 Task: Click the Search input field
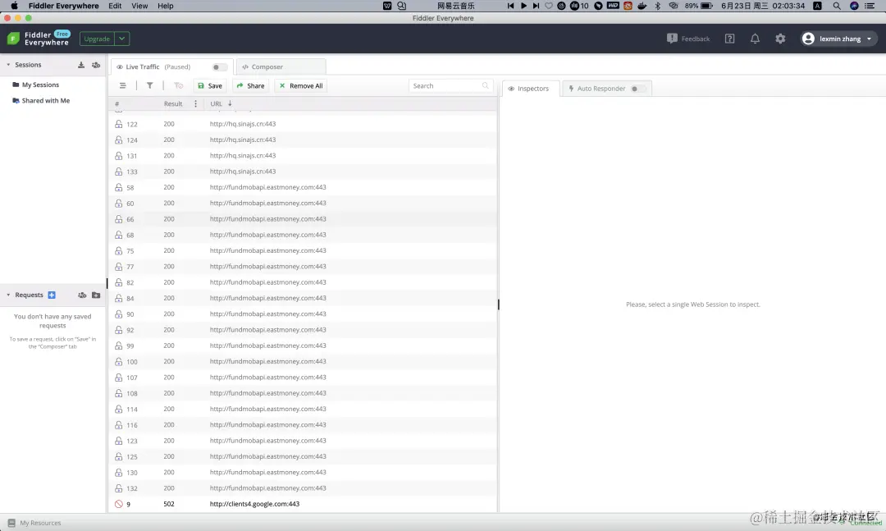click(x=450, y=86)
